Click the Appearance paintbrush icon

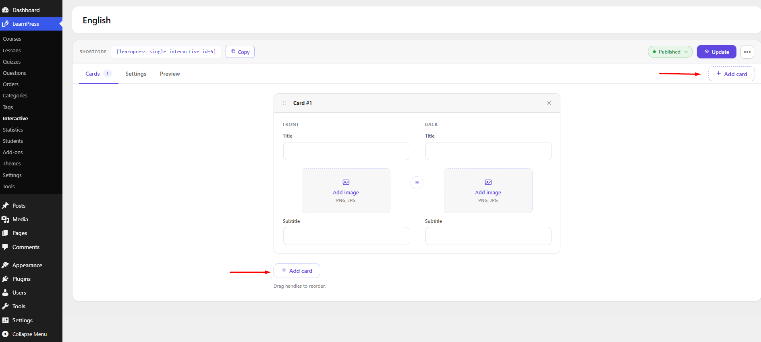pyautogui.click(x=5, y=265)
